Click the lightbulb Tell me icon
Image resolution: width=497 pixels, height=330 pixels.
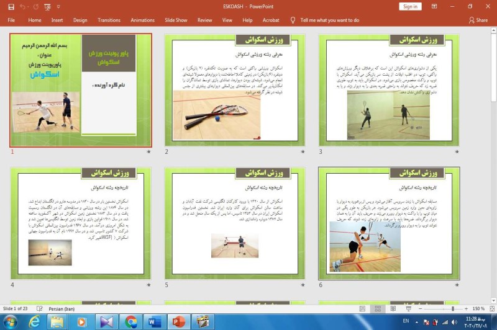point(293,20)
